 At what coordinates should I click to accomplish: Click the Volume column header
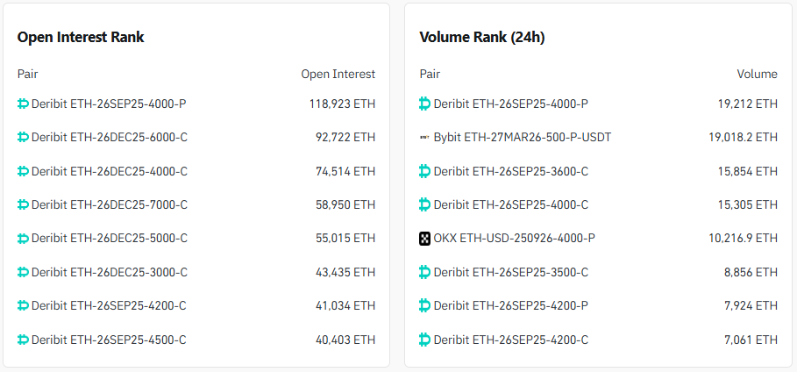758,75
